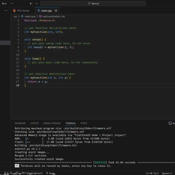Click the void setup() line

(x=35, y=39)
